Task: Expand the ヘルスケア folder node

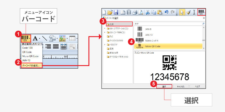Action: point(105,45)
